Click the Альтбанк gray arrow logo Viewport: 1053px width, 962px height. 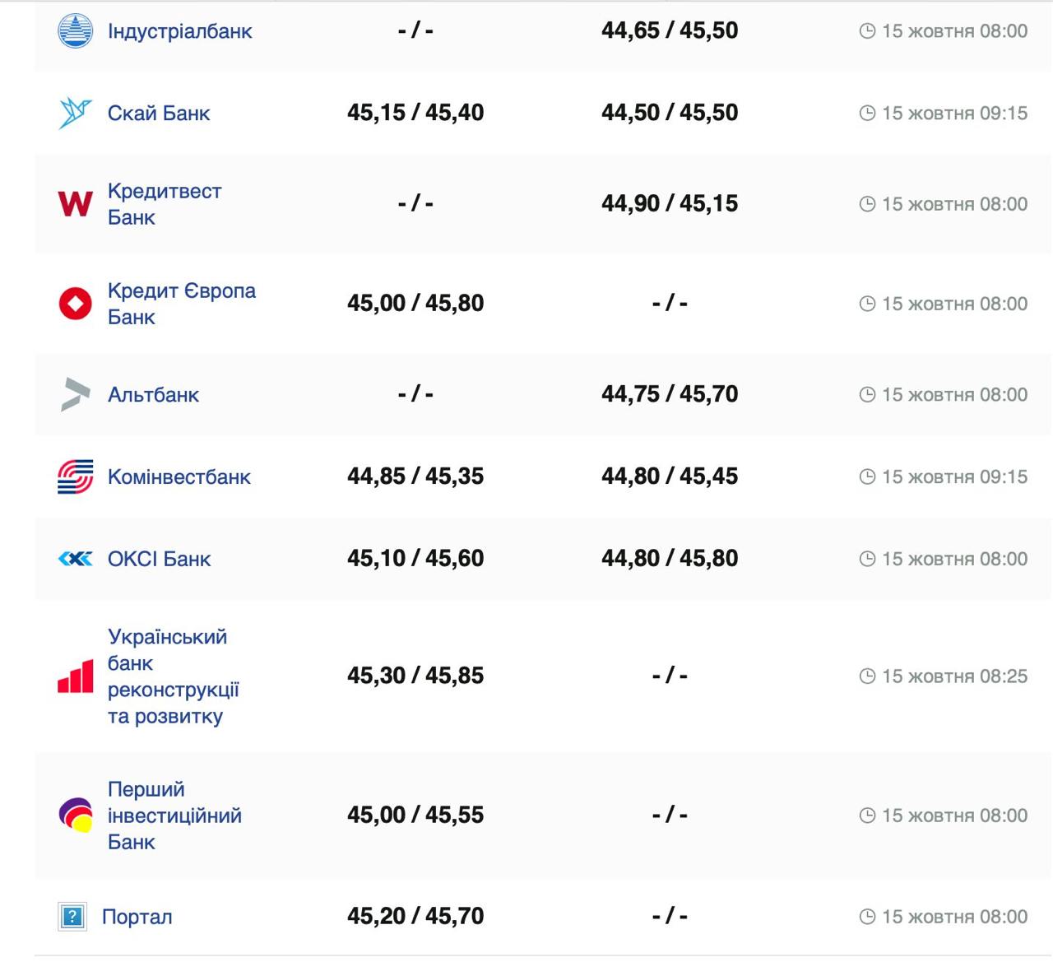coord(75,394)
